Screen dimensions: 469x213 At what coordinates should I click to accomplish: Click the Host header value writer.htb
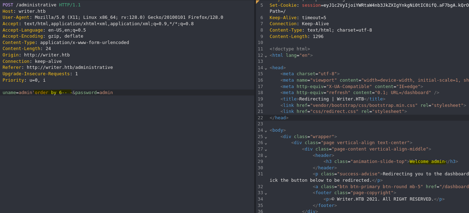[x=32, y=11]
